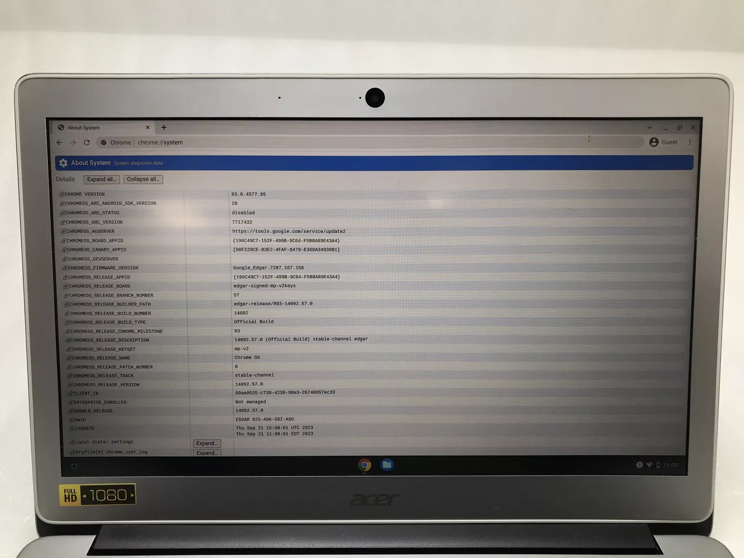Click the link icon beside CHROMEOS_BOARD_APPID
Image resolution: width=744 pixels, height=558 pixels.
(x=64, y=241)
